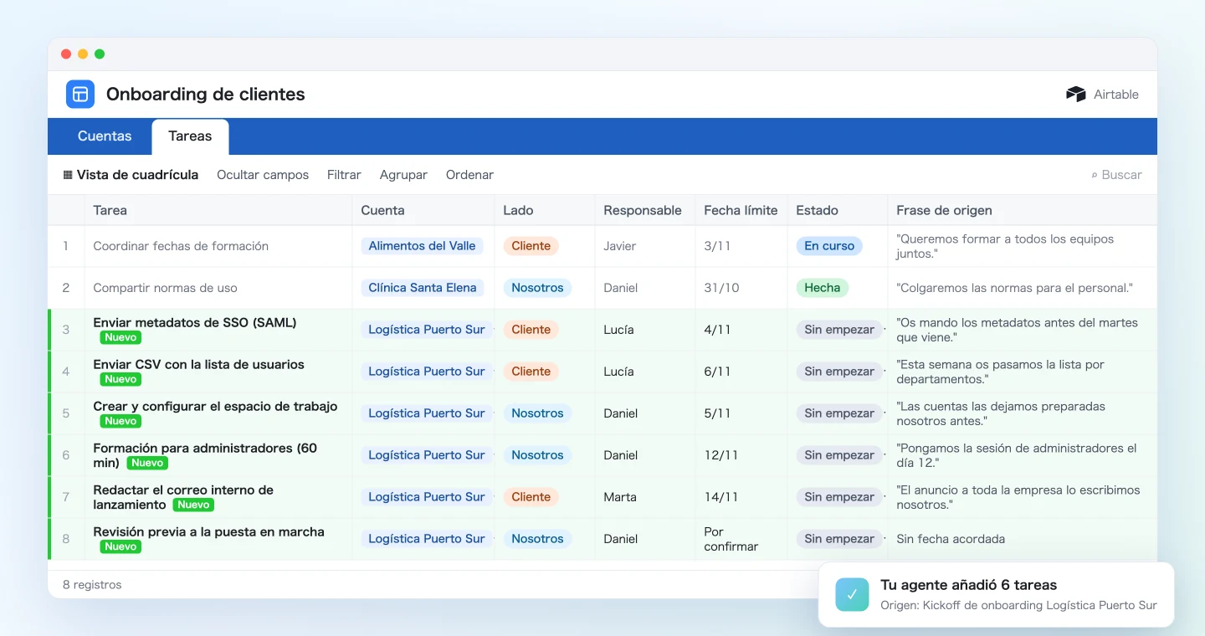Open task Formación para administradores (60 min)
Viewport: 1205px width, 636px height.
[x=205, y=455]
